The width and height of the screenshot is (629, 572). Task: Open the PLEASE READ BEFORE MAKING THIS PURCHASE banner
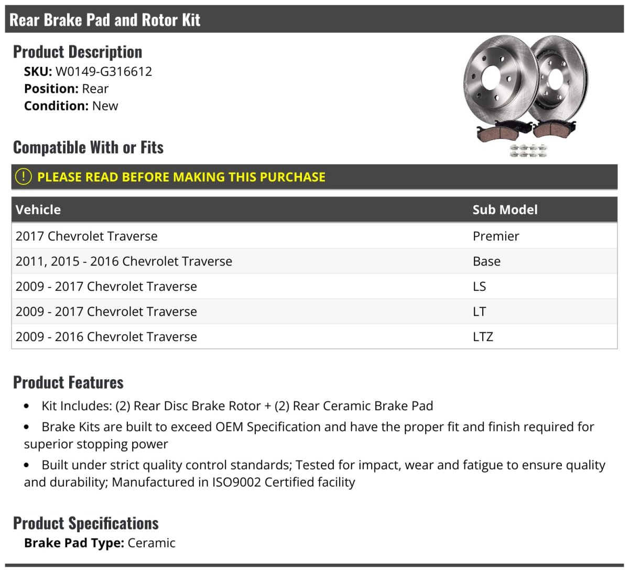click(181, 177)
